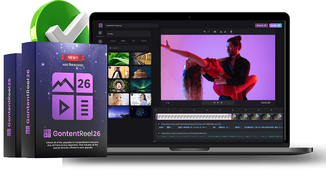This screenshot has width=326, height=175.
Task: Click the play button under the preview
Action: click(218, 103)
